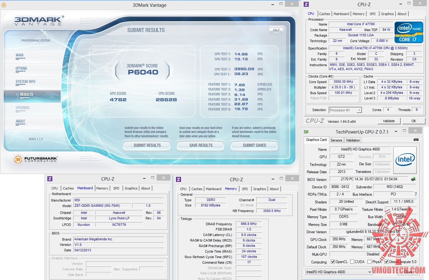Image resolution: width=429 pixels, height=280 pixels.
Task: Click the SUBMIT RESULTS button in 3DMark
Action: click(147, 146)
